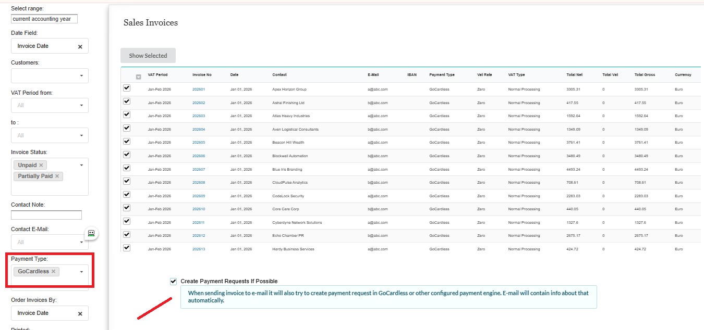
Task: Open the select-all arrow in table header
Action: point(139,77)
